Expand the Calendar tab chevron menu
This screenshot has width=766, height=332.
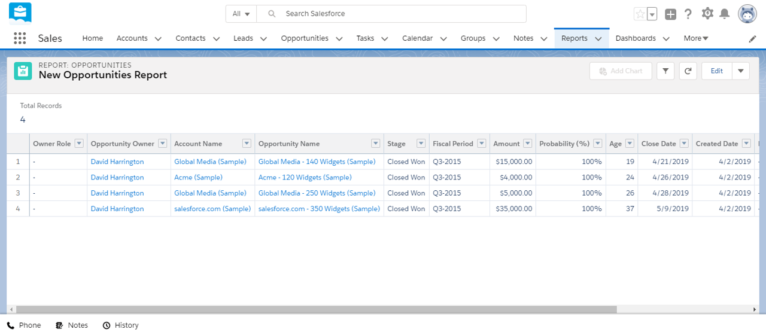(x=443, y=38)
